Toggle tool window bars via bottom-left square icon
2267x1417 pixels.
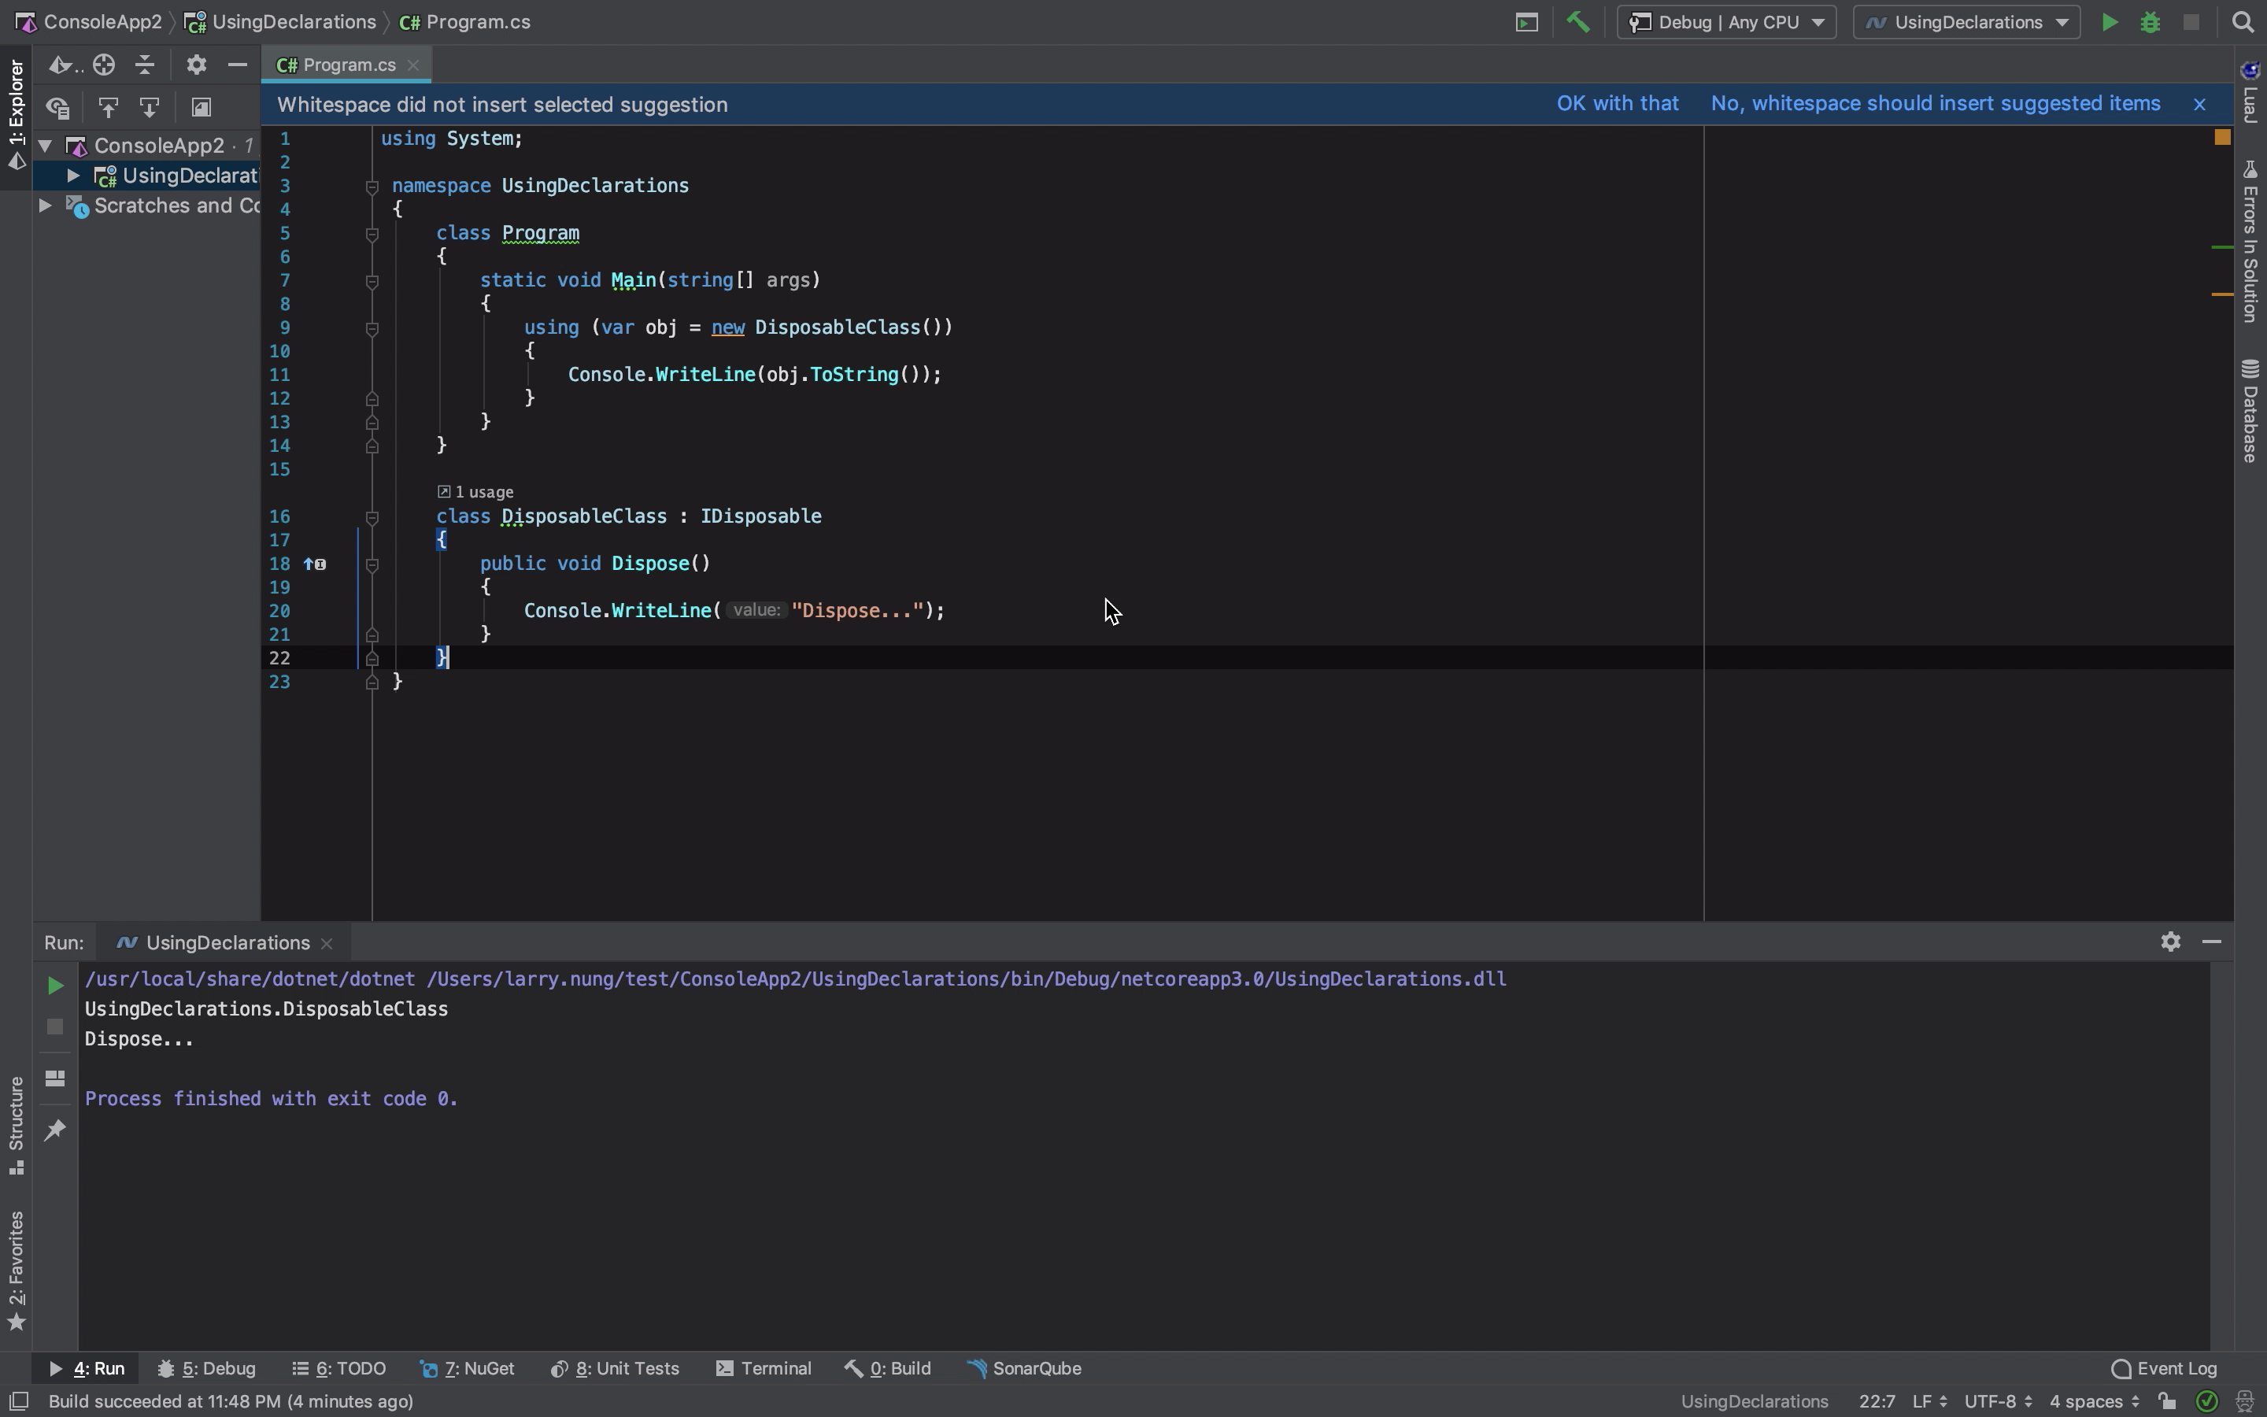point(18,1401)
